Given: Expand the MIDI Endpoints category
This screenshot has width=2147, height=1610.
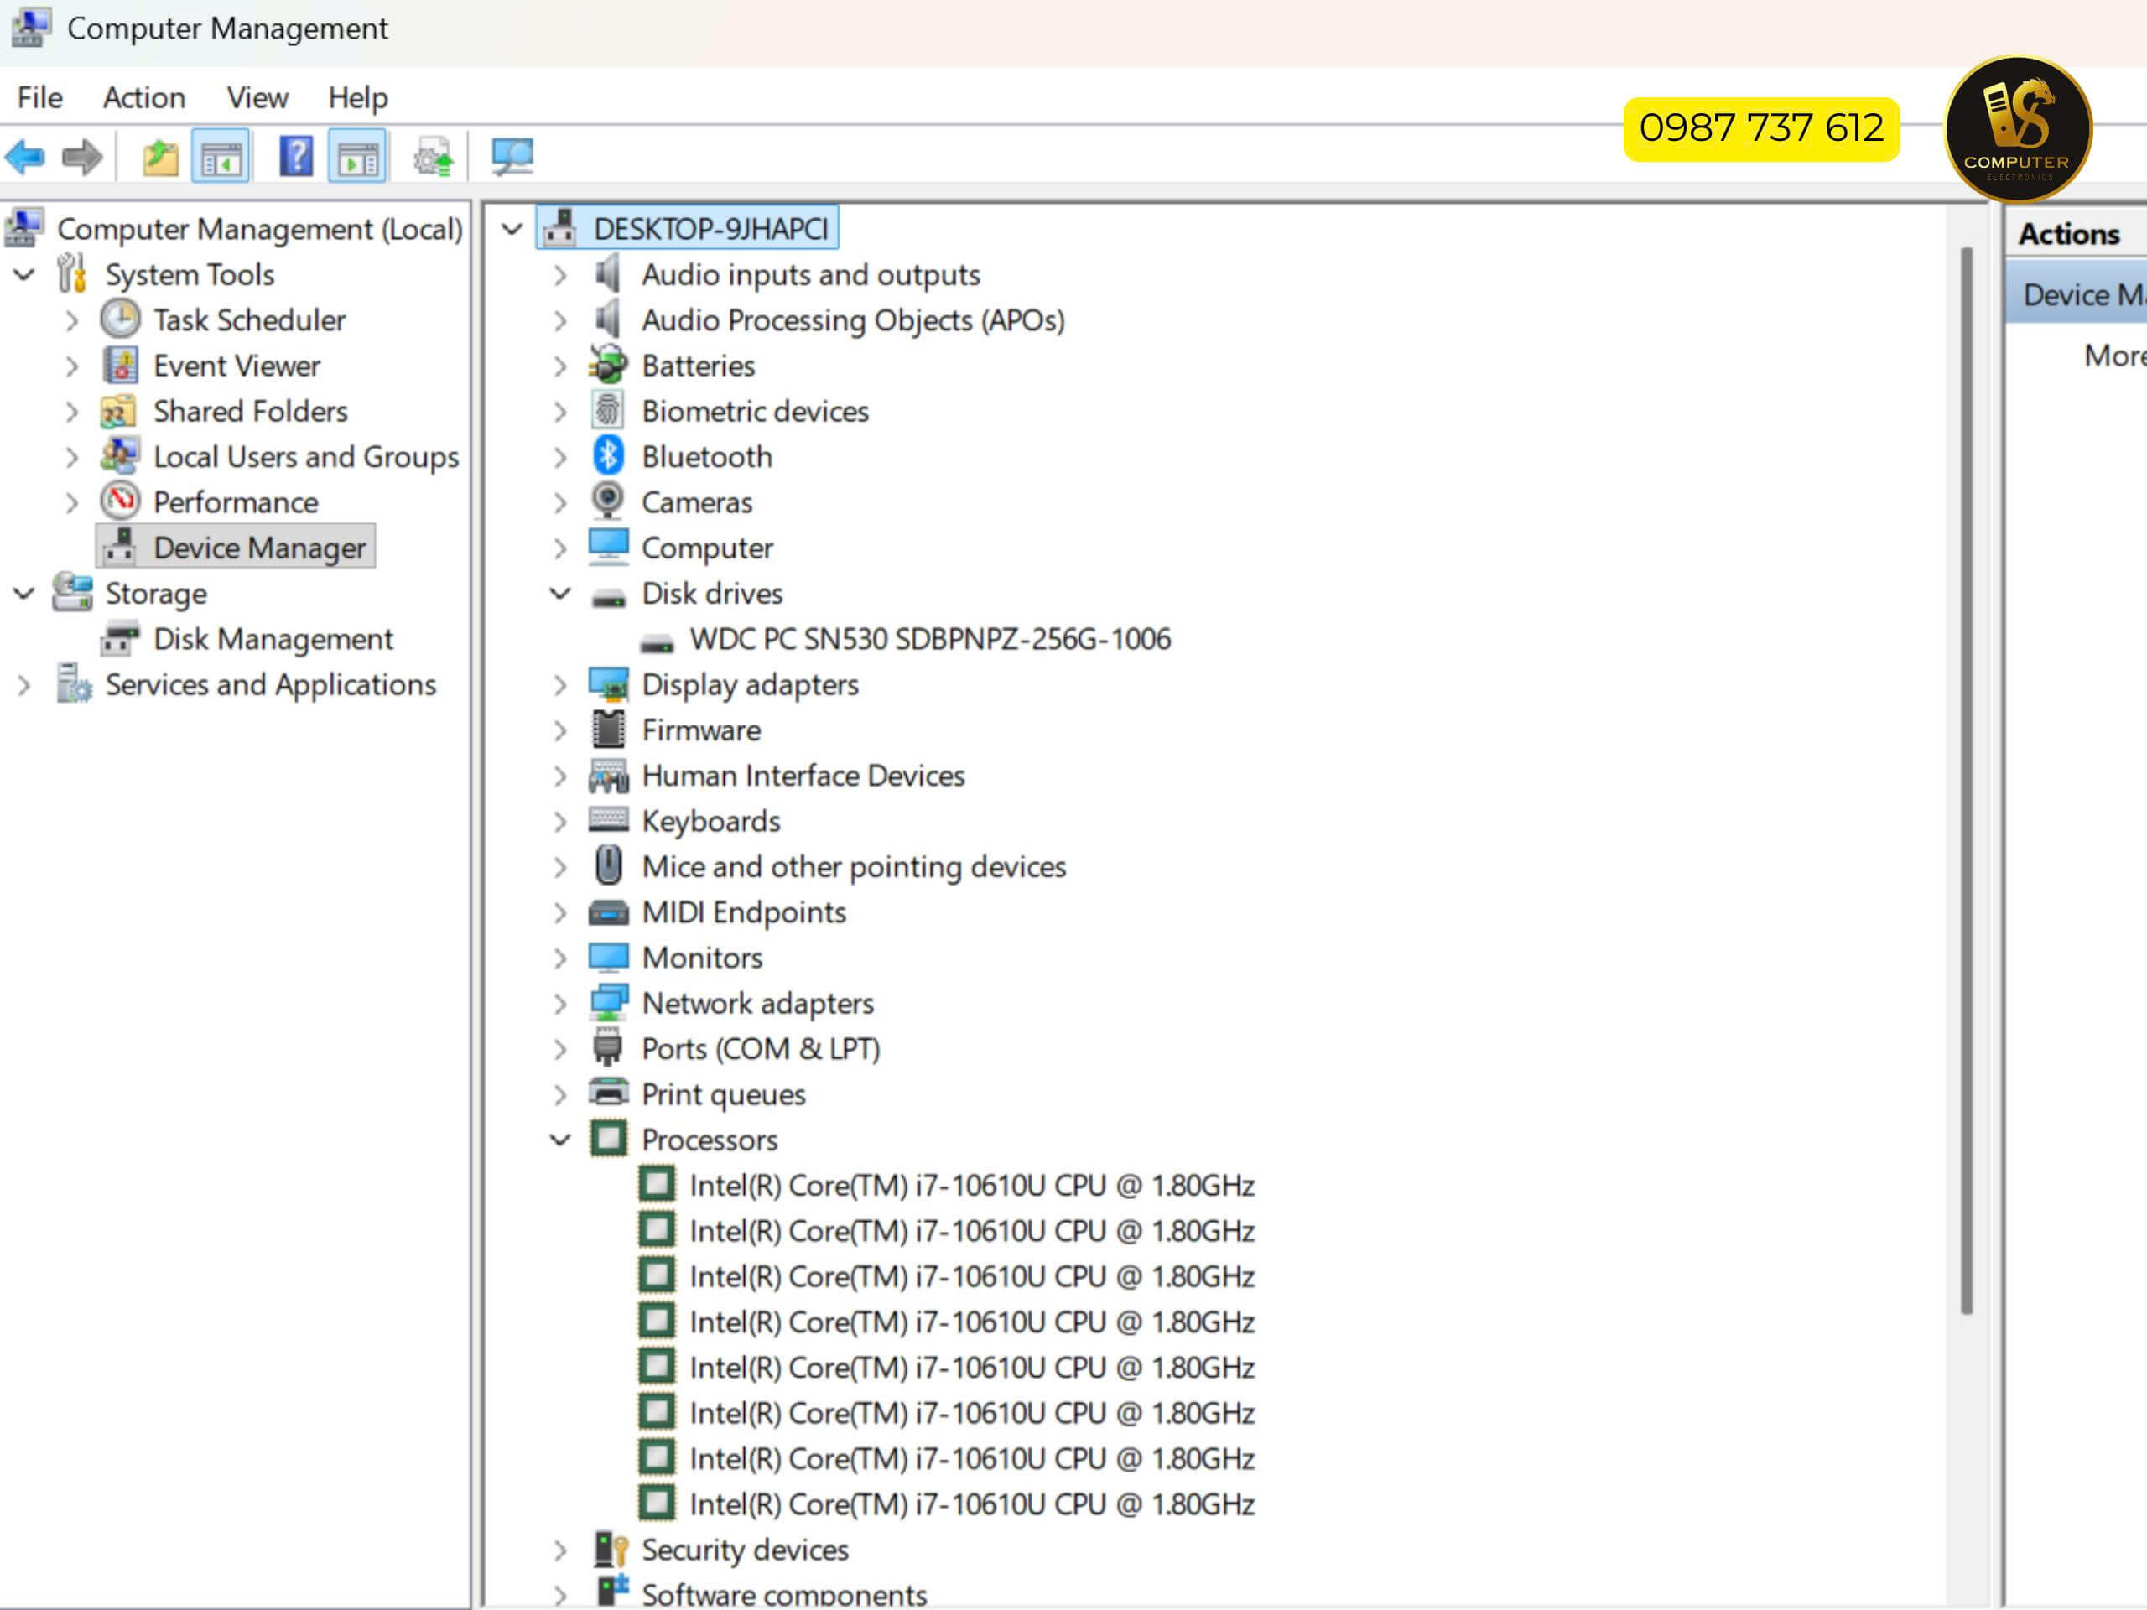Looking at the screenshot, I should [x=560, y=912].
